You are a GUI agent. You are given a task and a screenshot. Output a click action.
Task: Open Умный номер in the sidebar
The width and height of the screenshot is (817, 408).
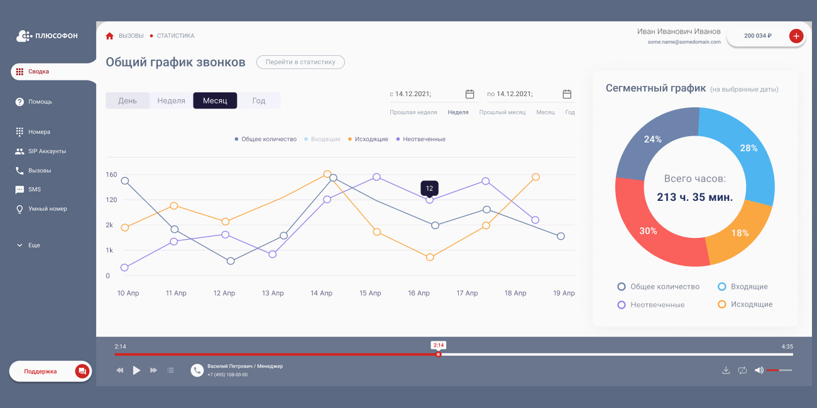pos(41,209)
